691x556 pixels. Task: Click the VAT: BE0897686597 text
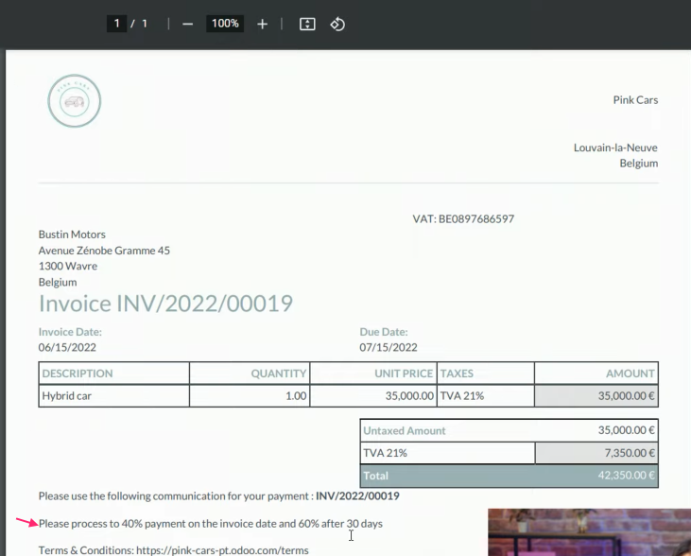click(x=463, y=219)
